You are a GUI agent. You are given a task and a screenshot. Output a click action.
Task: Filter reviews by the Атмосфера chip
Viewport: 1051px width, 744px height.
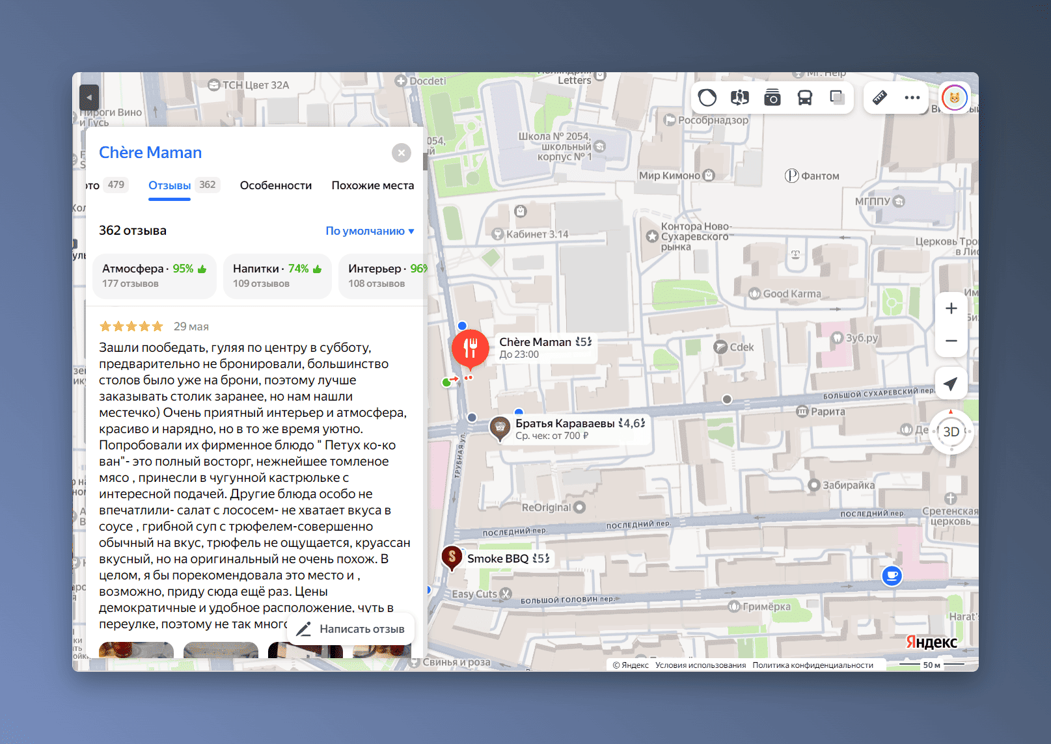[155, 276]
